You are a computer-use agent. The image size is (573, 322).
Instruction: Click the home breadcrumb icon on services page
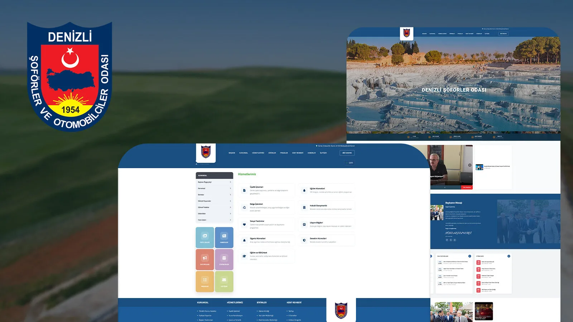click(x=197, y=164)
